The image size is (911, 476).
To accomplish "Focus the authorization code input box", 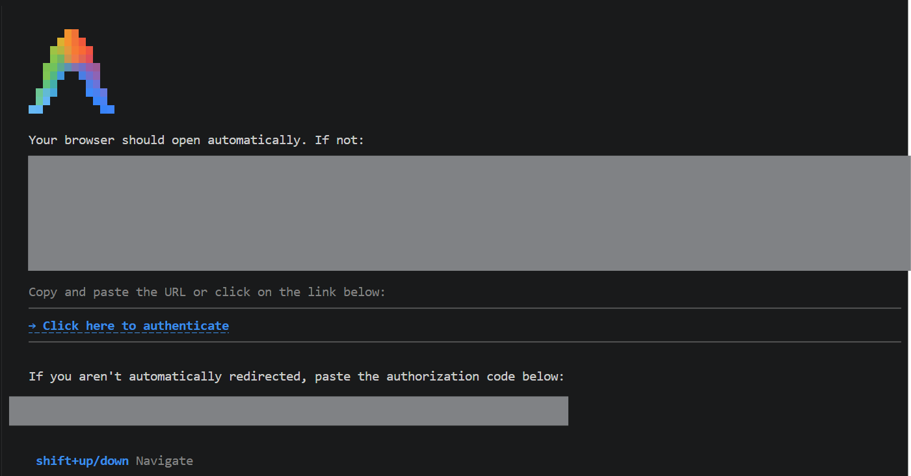I will pos(289,411).
